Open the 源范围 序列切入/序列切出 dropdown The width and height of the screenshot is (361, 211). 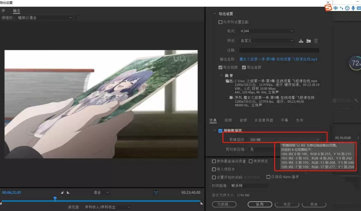[x=107, y=207]
